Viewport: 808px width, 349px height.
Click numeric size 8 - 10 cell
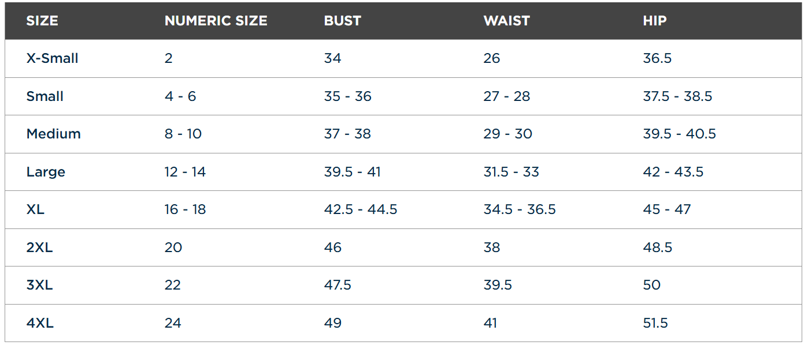tap(183, 134)
